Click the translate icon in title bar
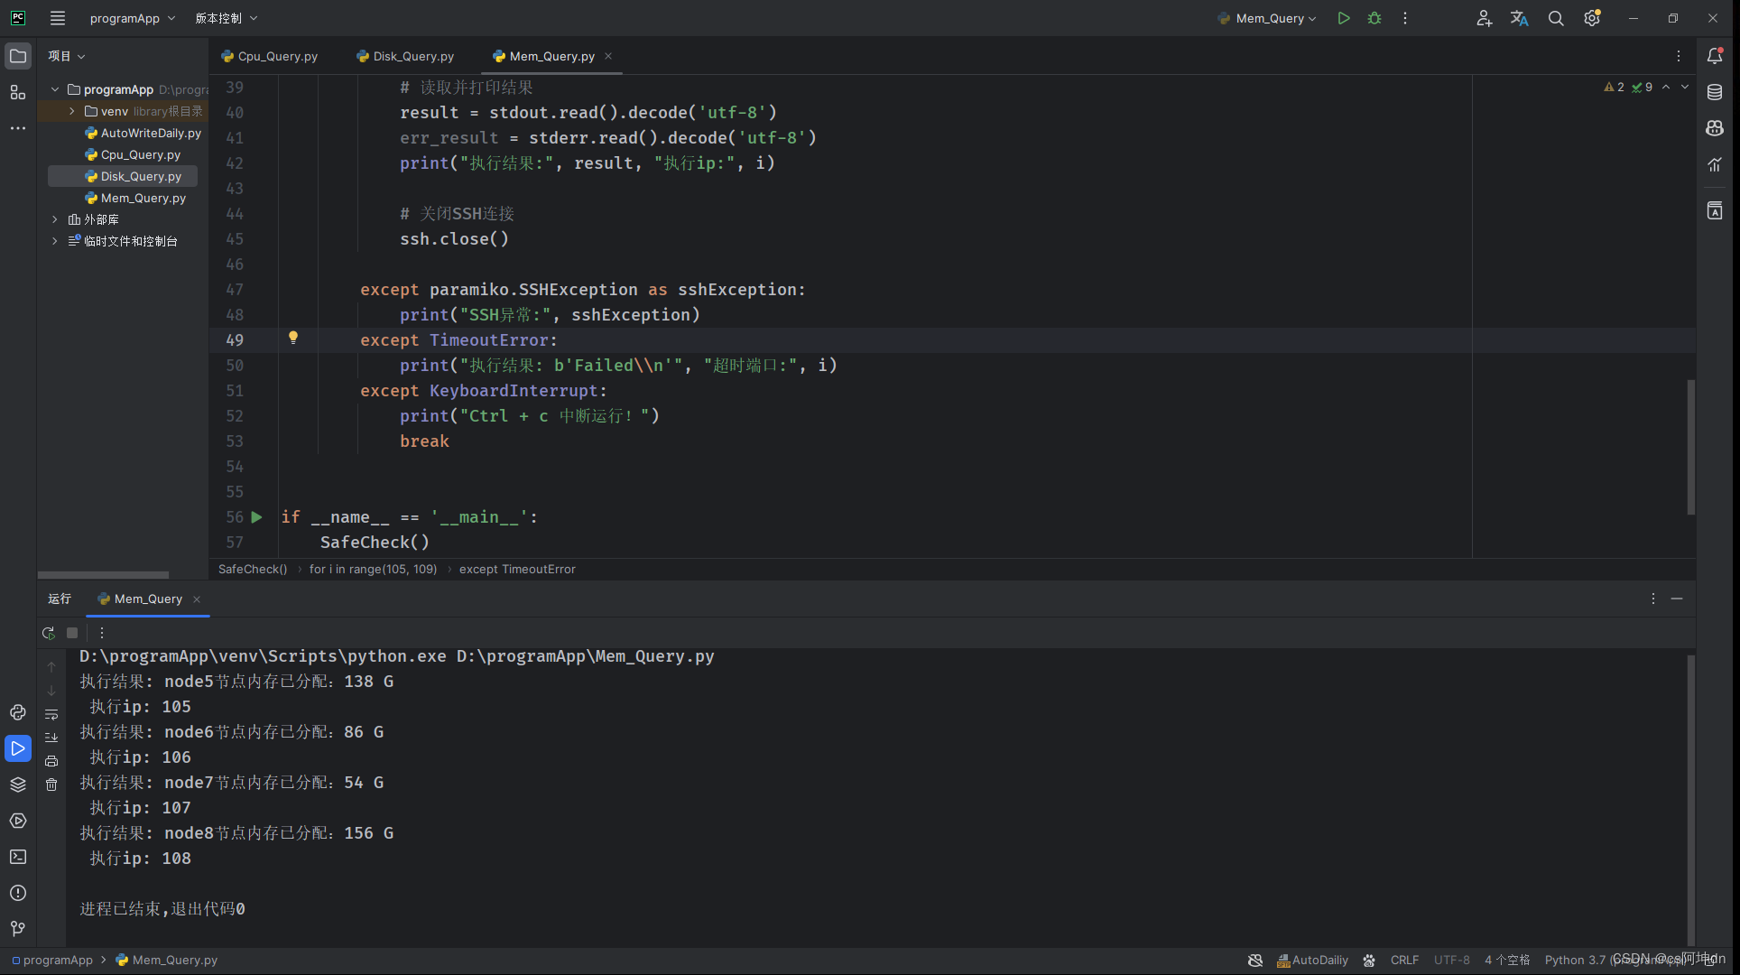The height and width of the screenshot is (975, 1740). 1520,18
